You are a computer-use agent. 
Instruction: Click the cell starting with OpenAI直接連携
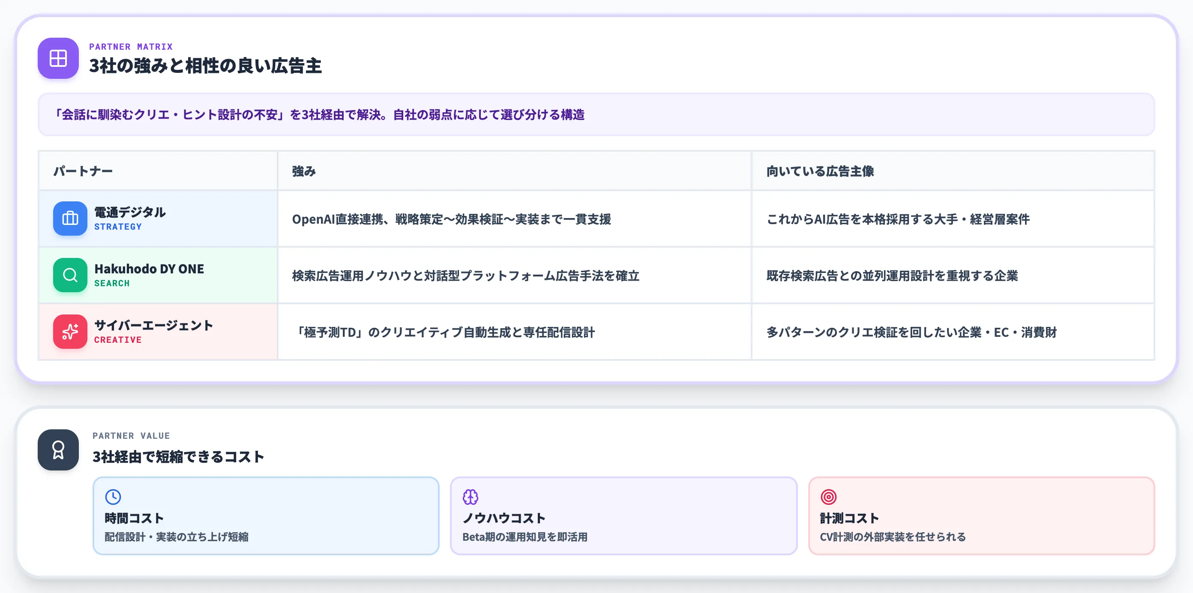(514, 219)
